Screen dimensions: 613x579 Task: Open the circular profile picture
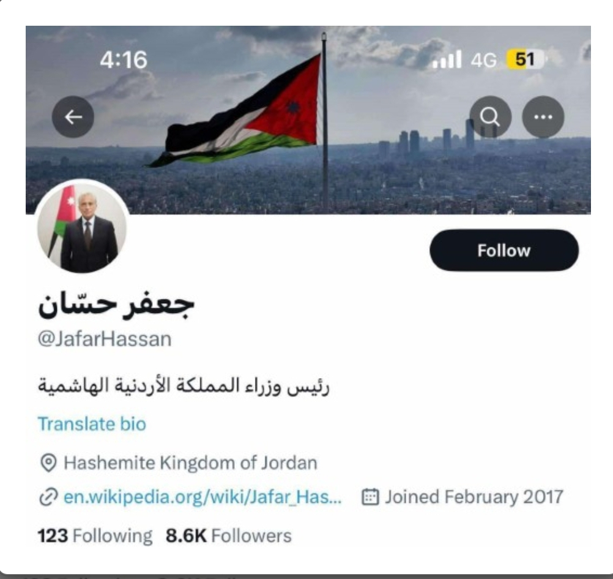(82, 227)
